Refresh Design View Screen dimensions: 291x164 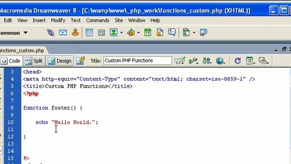point(237,61)
